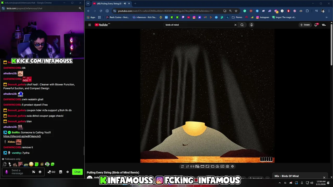
Task: Bookmark this page with the star icon
Action: click(236, 11)
